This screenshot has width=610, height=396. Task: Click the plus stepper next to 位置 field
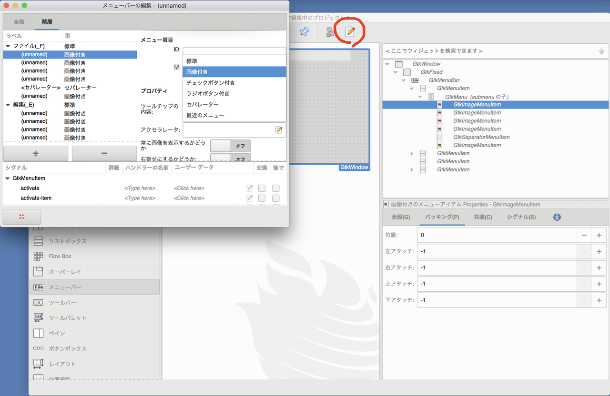[599, 235]
